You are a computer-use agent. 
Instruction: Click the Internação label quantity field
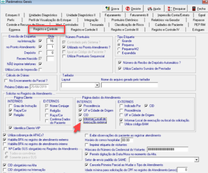tap(50, 41)
